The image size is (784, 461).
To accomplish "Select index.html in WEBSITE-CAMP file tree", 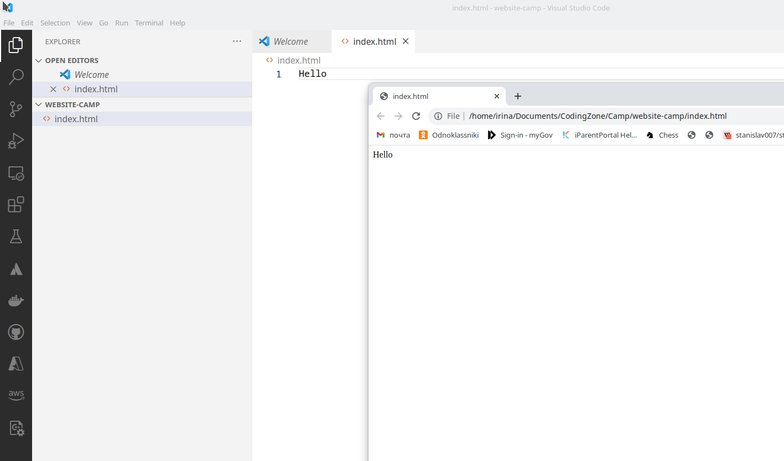I will coord(76,119).
